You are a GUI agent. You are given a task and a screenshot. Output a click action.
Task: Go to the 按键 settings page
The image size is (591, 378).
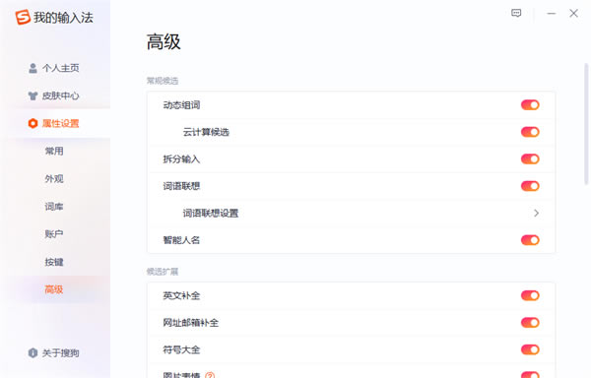point(54,262)
